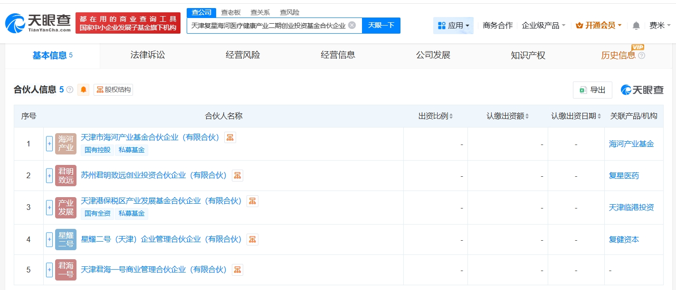
Task: Open equity structure icon for 苏州君明致远创业投资
Action: pos(238,175)
